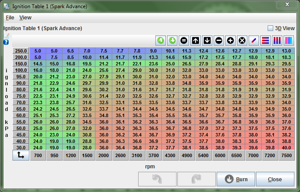
Task: Click the vertical-bars interpolate icon
Action: coord(277,40)
